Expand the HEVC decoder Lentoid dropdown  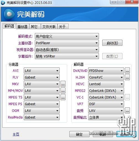click(106, 84)
